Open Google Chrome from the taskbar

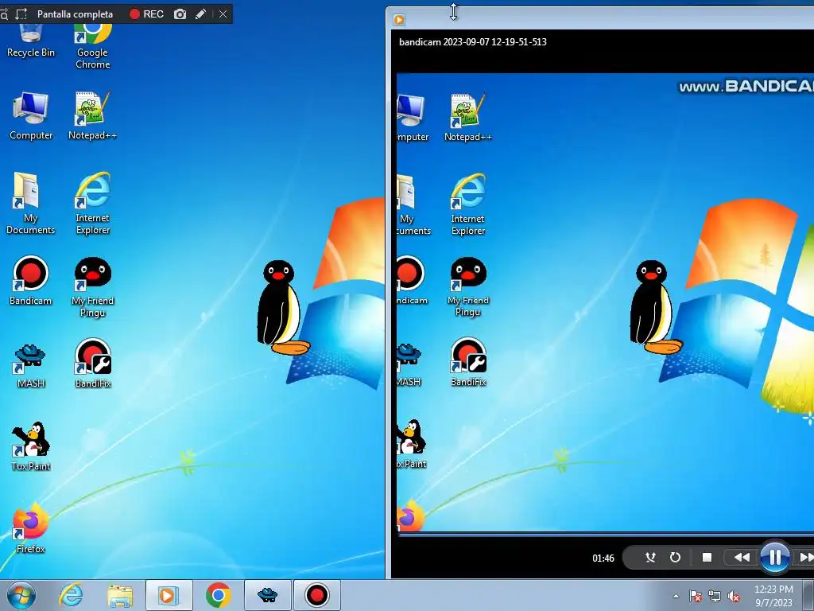(x=218, y=595)
